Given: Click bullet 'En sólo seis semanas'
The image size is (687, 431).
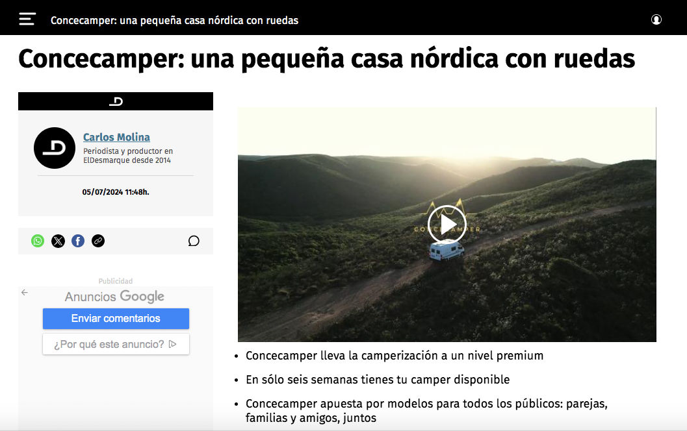Looking at the screenshot, I should click(378, 379).
